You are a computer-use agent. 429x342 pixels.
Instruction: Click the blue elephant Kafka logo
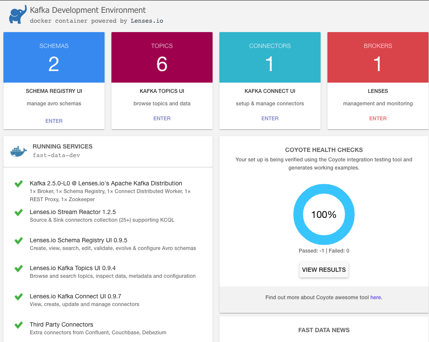(x=18, y=15)
